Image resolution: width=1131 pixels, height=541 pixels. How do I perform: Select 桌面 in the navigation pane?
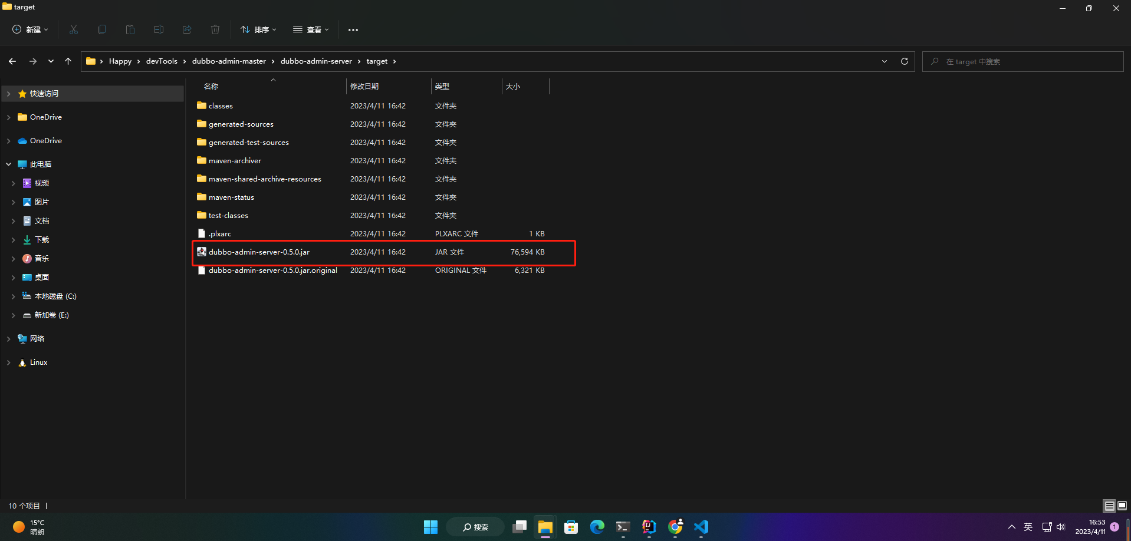42,278
